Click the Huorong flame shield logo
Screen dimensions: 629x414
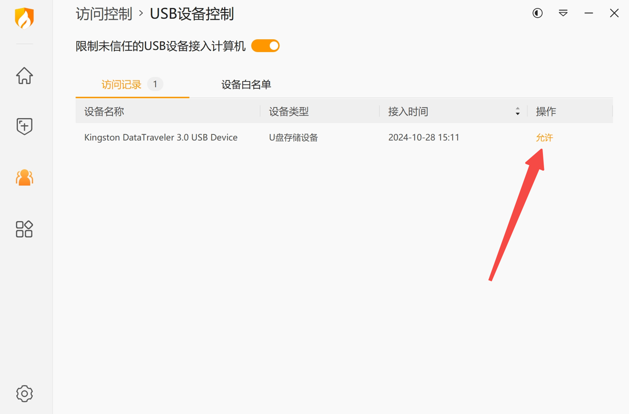(x=24, y=19)
